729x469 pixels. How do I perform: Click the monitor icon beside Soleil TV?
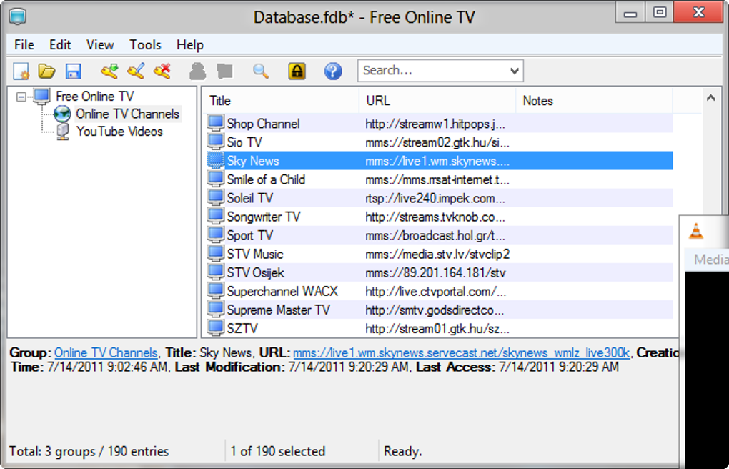tap(216, 198)
